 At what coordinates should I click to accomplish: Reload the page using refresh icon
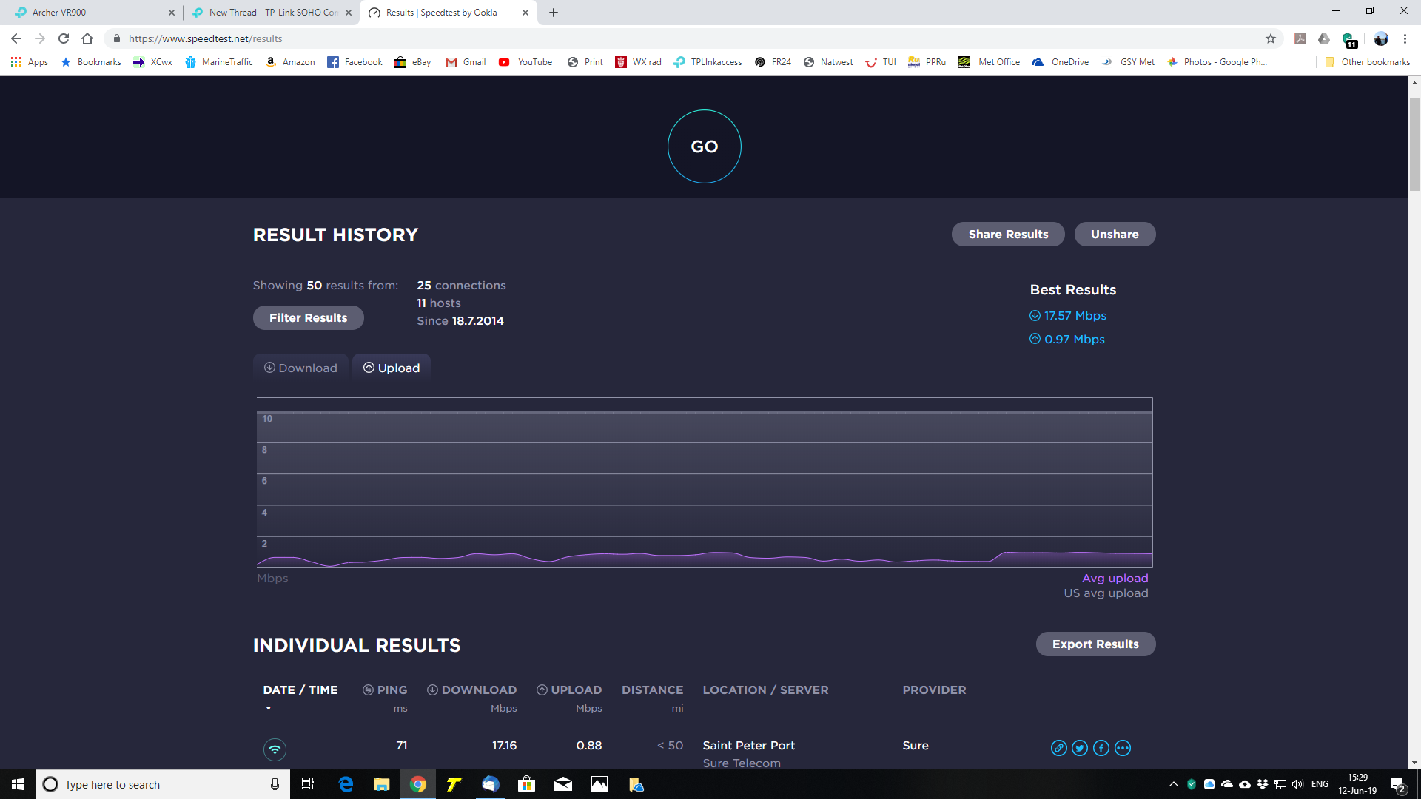coord(64,38)
